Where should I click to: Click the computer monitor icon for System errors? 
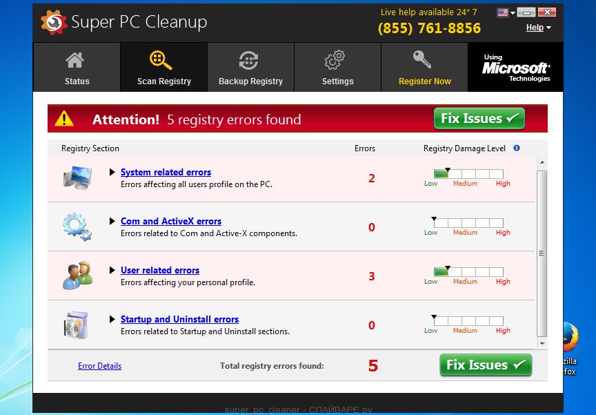[77, 177]
